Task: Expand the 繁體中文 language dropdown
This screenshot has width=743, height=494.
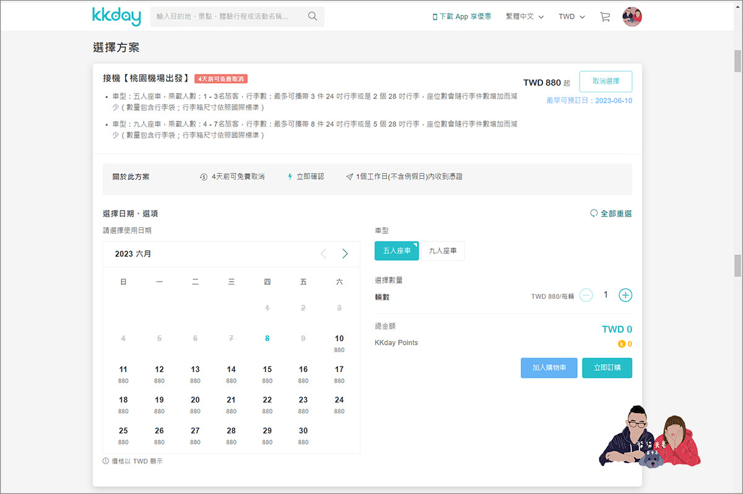Action: (x=524, y=17)
